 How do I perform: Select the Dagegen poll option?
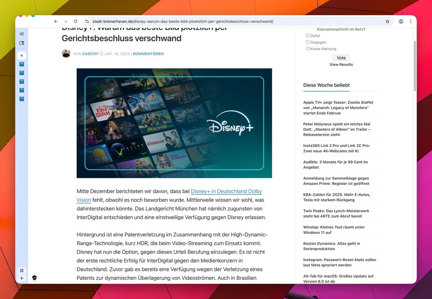[307, 42]
